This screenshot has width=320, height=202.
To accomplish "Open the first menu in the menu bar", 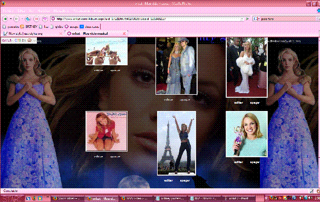I will click(8, 11).
